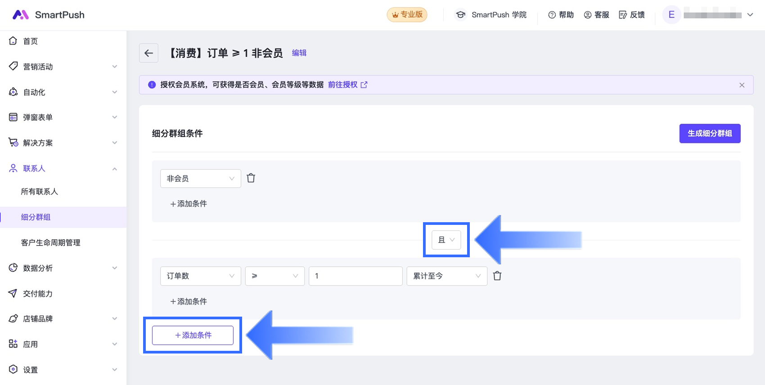Click the 店铺品牌 brand icon

[x=13, y=318]
